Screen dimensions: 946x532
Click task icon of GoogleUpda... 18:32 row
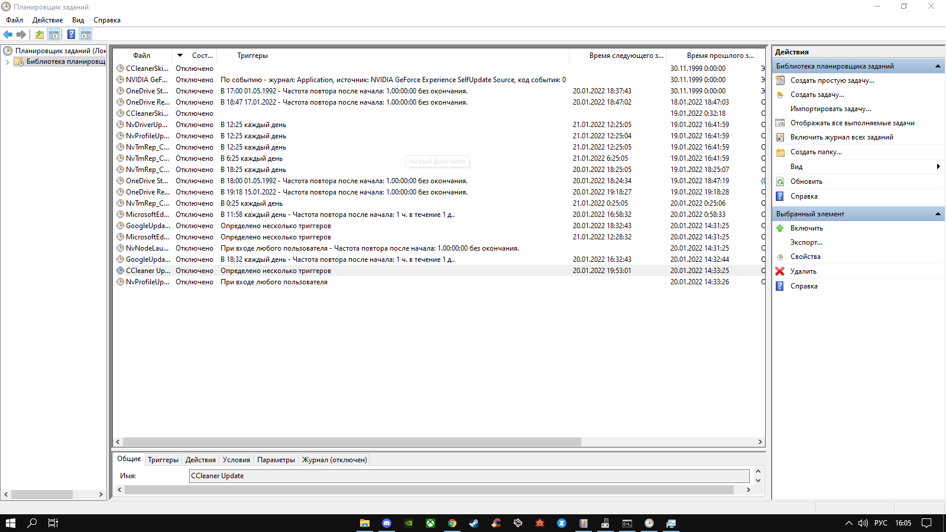(x=120, y=259)
